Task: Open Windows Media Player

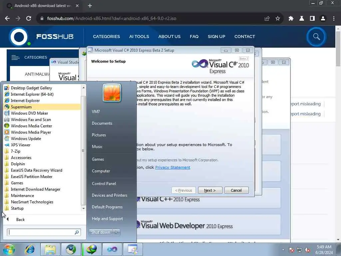Action: 31,132
